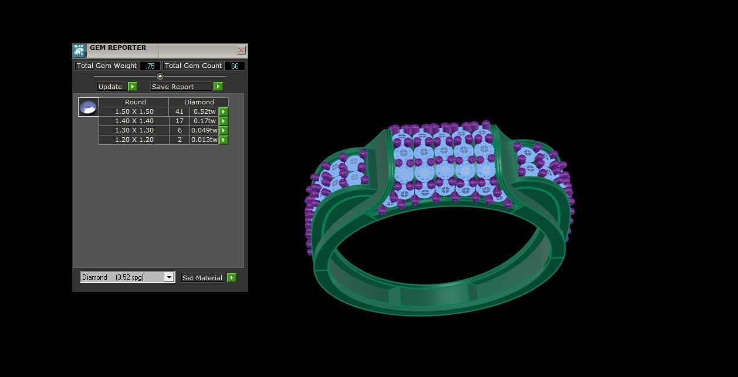Click the green arrow on the 0.17tw row
The image size is (738, 377).
224,121
